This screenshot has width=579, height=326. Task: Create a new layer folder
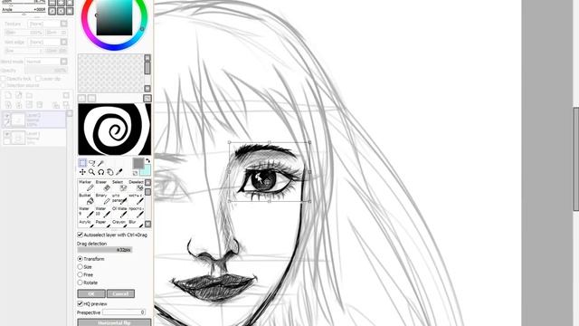point(29,95)
